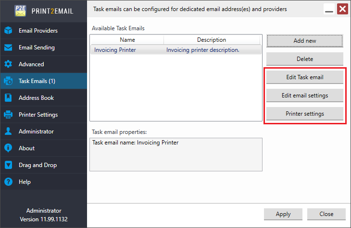
Task: Click the Help question mark icon
Action: click(x=8, y=182)
